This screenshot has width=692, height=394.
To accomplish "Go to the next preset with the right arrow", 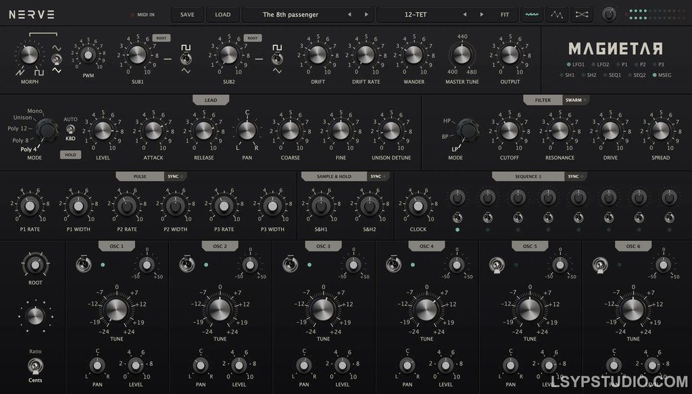I will 366,15.
